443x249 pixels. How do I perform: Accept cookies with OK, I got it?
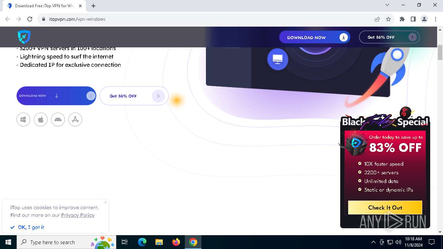(27, 227)
